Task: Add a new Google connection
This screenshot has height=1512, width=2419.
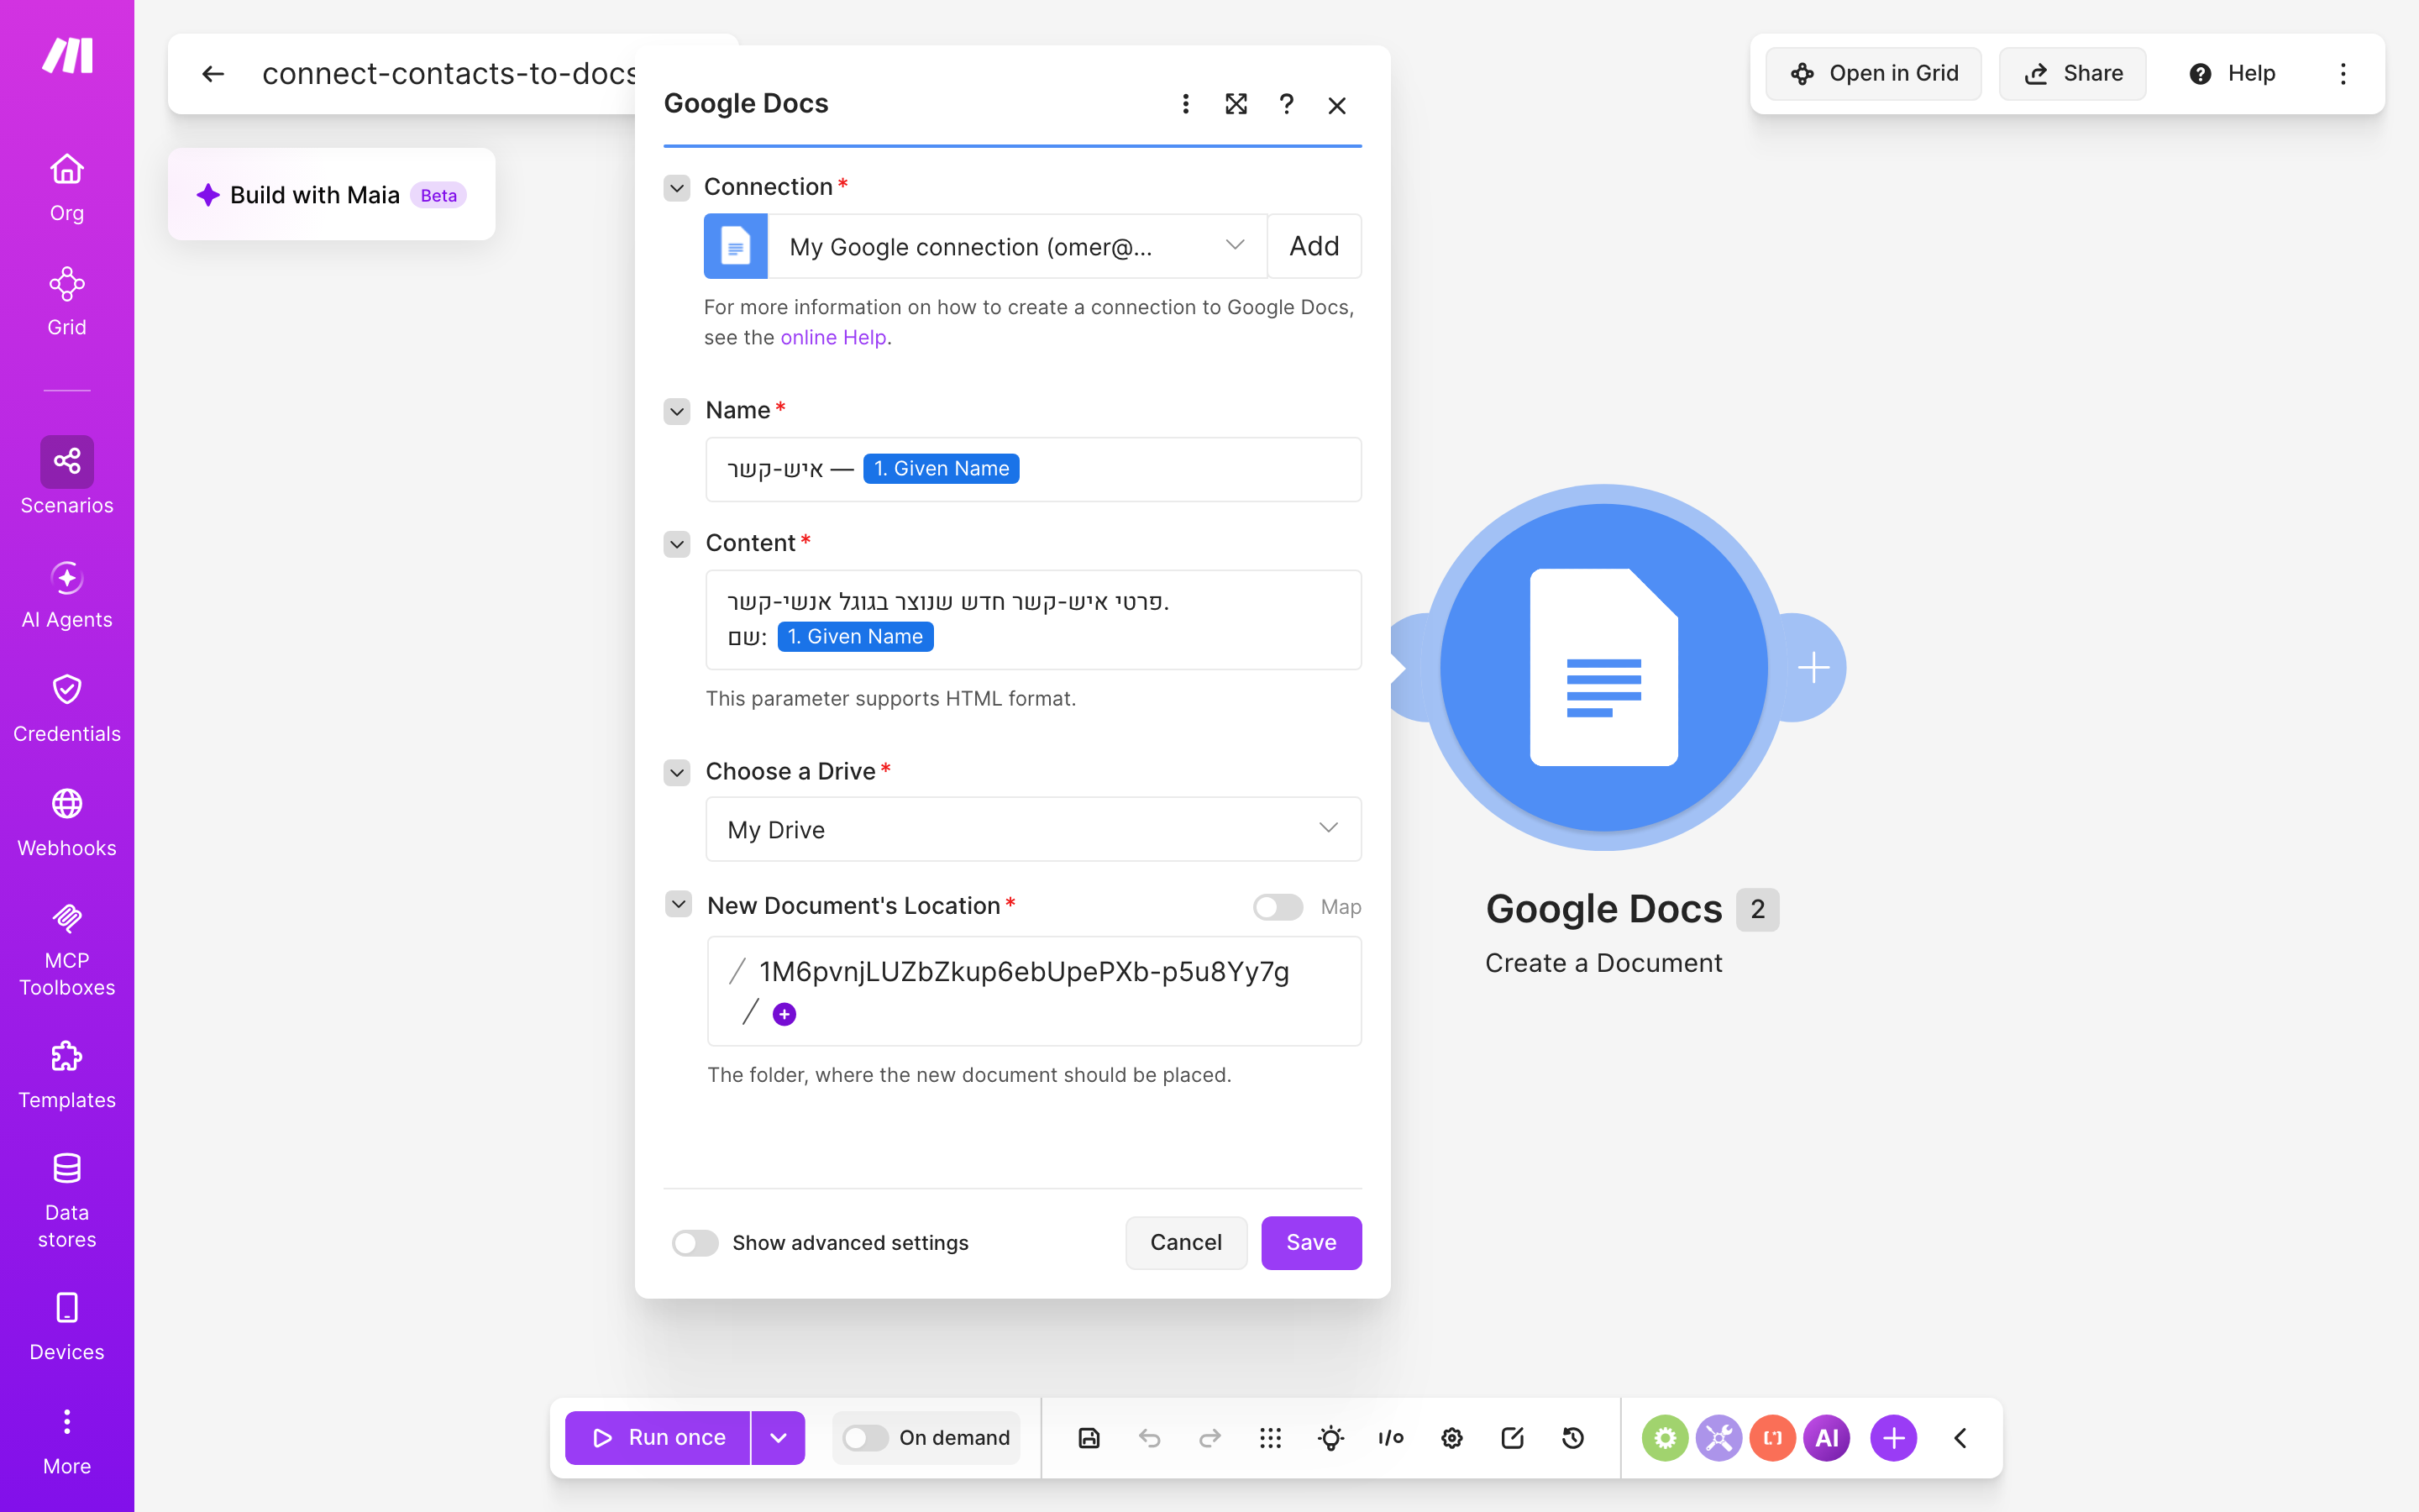Action: 1314,246
